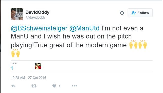Click the LIKE label heading
This screenshot has width=163, height=93.
click(x=14, y=64)
